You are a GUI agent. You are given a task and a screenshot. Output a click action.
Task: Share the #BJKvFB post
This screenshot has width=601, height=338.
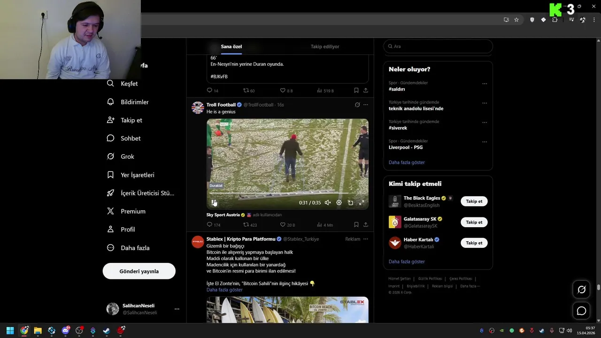tap(366, 91)
